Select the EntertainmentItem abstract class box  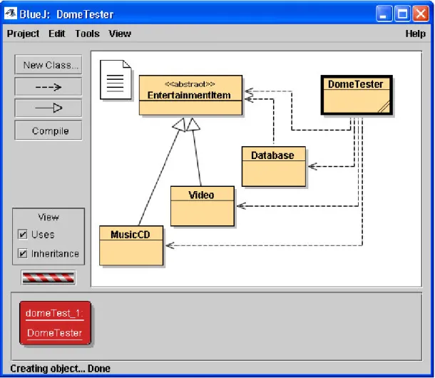(190, 95)
